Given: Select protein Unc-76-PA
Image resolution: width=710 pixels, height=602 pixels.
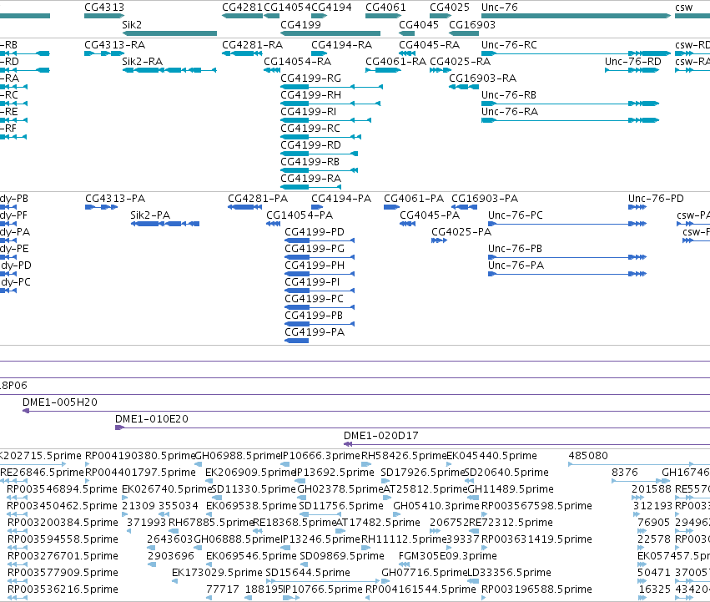Looking at the screenshot, I should tap(516, 266).
